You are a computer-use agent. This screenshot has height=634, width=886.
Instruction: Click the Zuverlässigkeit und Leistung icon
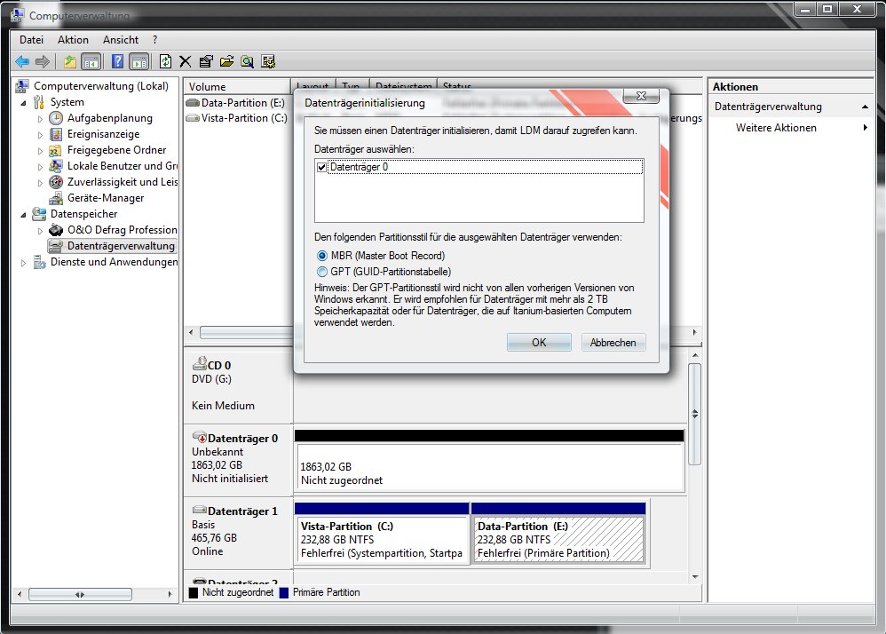pyautogui.click(x=56, y=182)
